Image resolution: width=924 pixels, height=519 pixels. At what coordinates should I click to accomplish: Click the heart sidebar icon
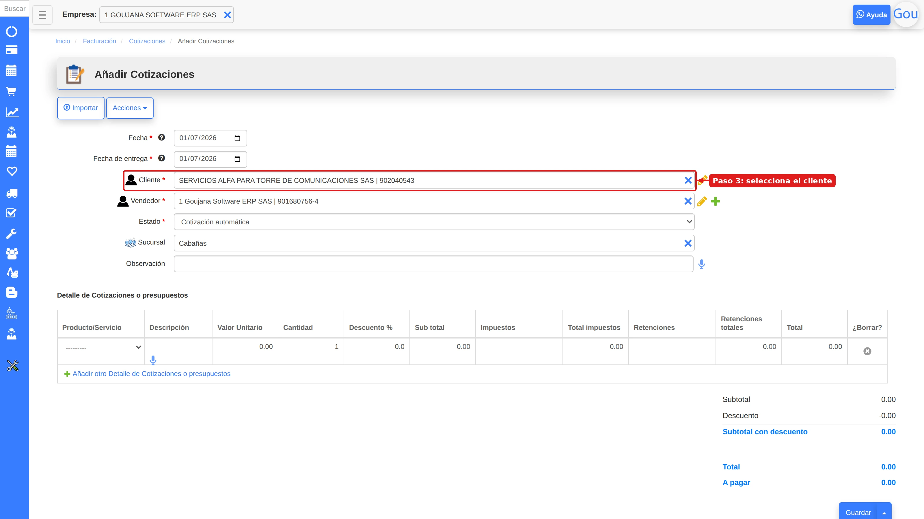pyautogui.click(x=12, y=171)
